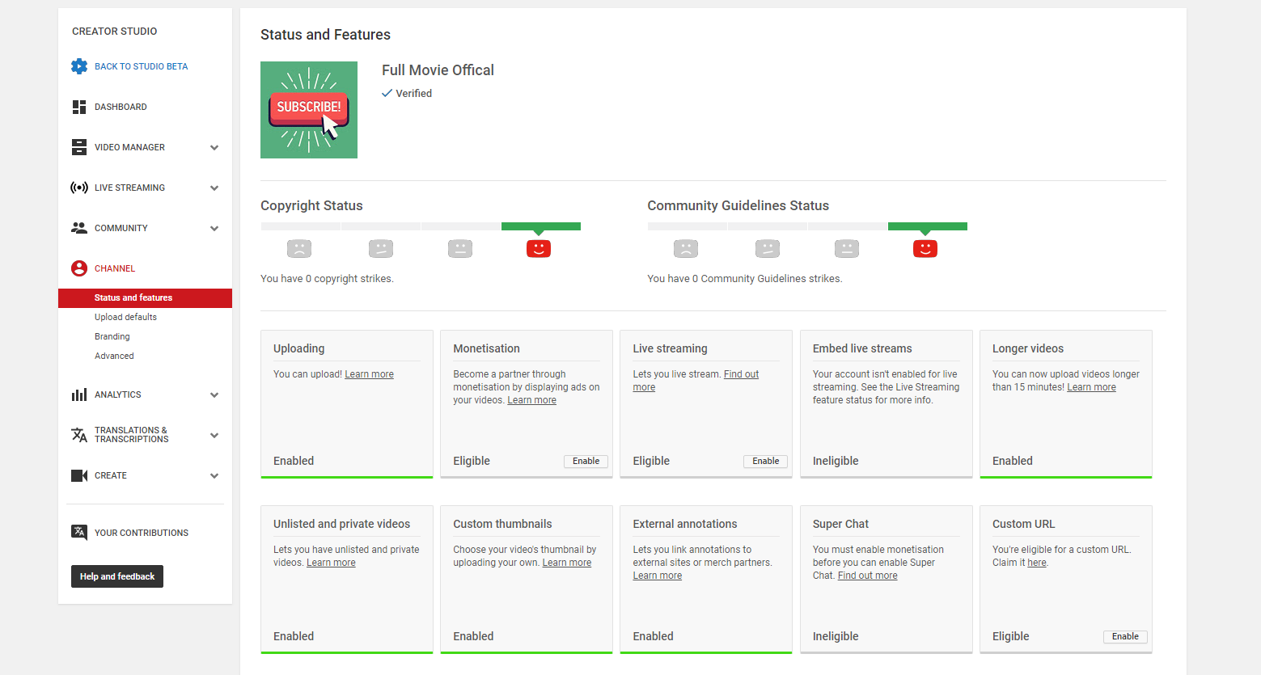The width and height of the screenshot is (1261, 675).
Task: Enable Live streaming feature
Action: click(765, 462)
